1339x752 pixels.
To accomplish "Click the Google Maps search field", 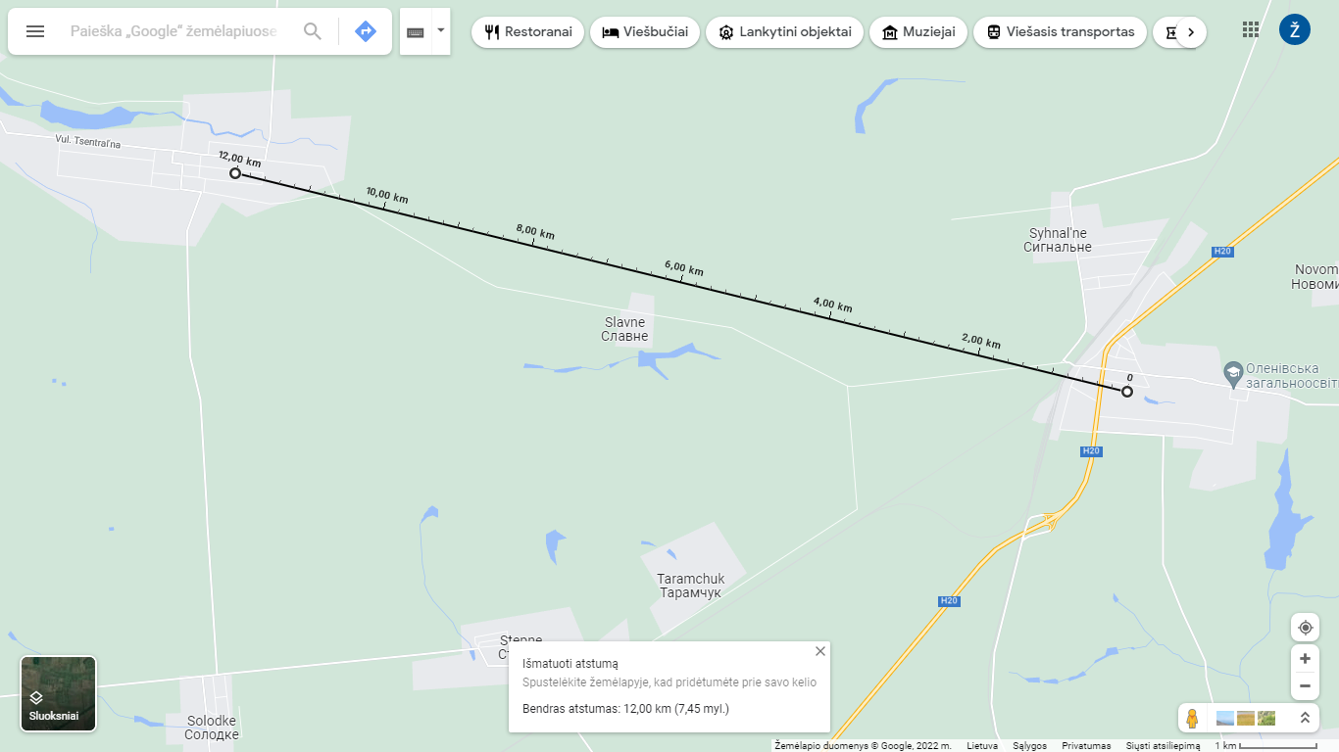I will [x=176, y=31].
